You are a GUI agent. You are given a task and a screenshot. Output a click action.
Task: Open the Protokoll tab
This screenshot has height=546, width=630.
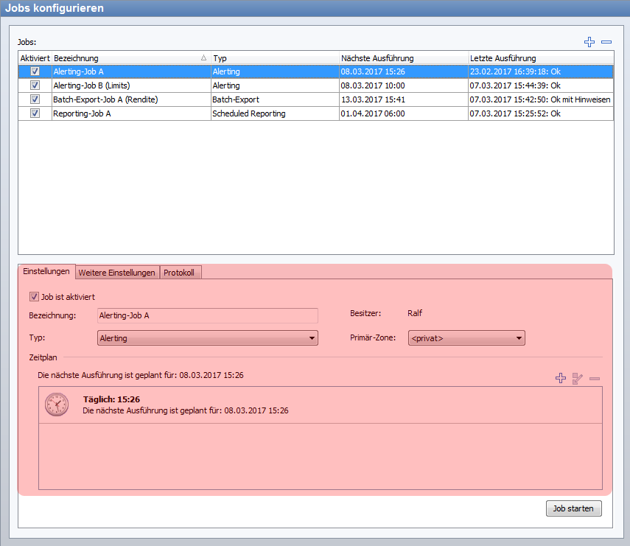[181, 273]
